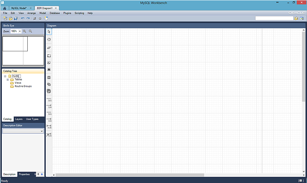Click the undo arrow in toolbar
Viewport: 307px width, 183px height.
pyautogui.click(x=23, y=18)
